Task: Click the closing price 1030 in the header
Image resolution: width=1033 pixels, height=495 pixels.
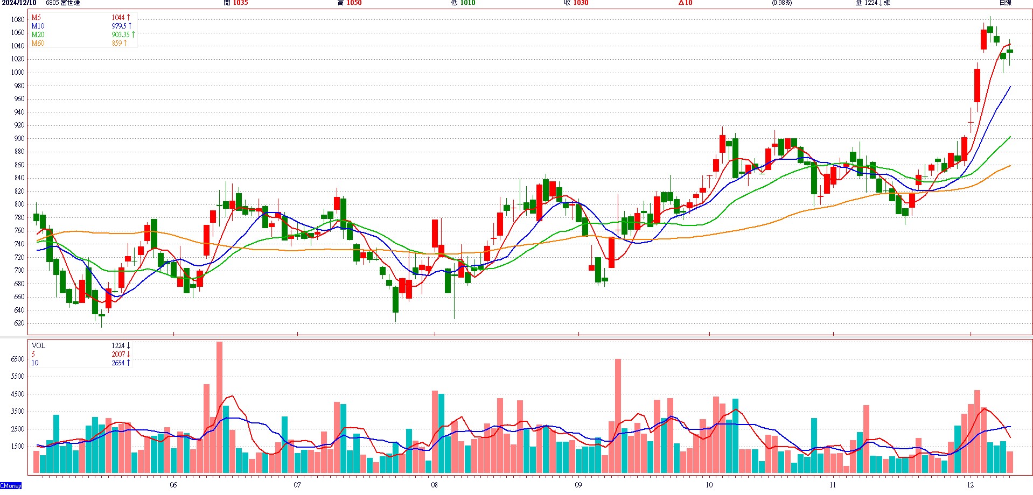Action: 581,3
